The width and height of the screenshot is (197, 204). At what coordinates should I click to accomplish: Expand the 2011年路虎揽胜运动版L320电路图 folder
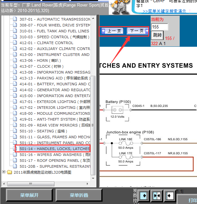click(x=4, y=172)
